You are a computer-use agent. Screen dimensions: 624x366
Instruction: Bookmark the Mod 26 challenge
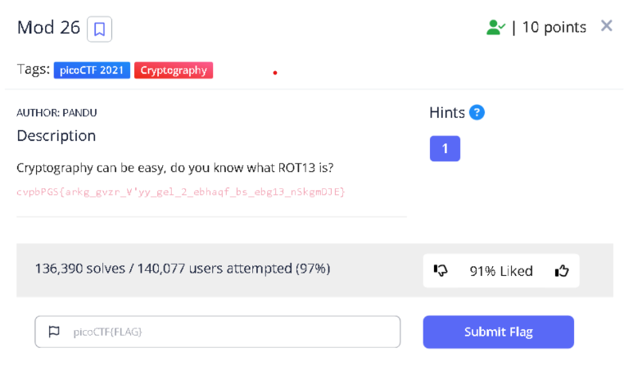point(99,29)
